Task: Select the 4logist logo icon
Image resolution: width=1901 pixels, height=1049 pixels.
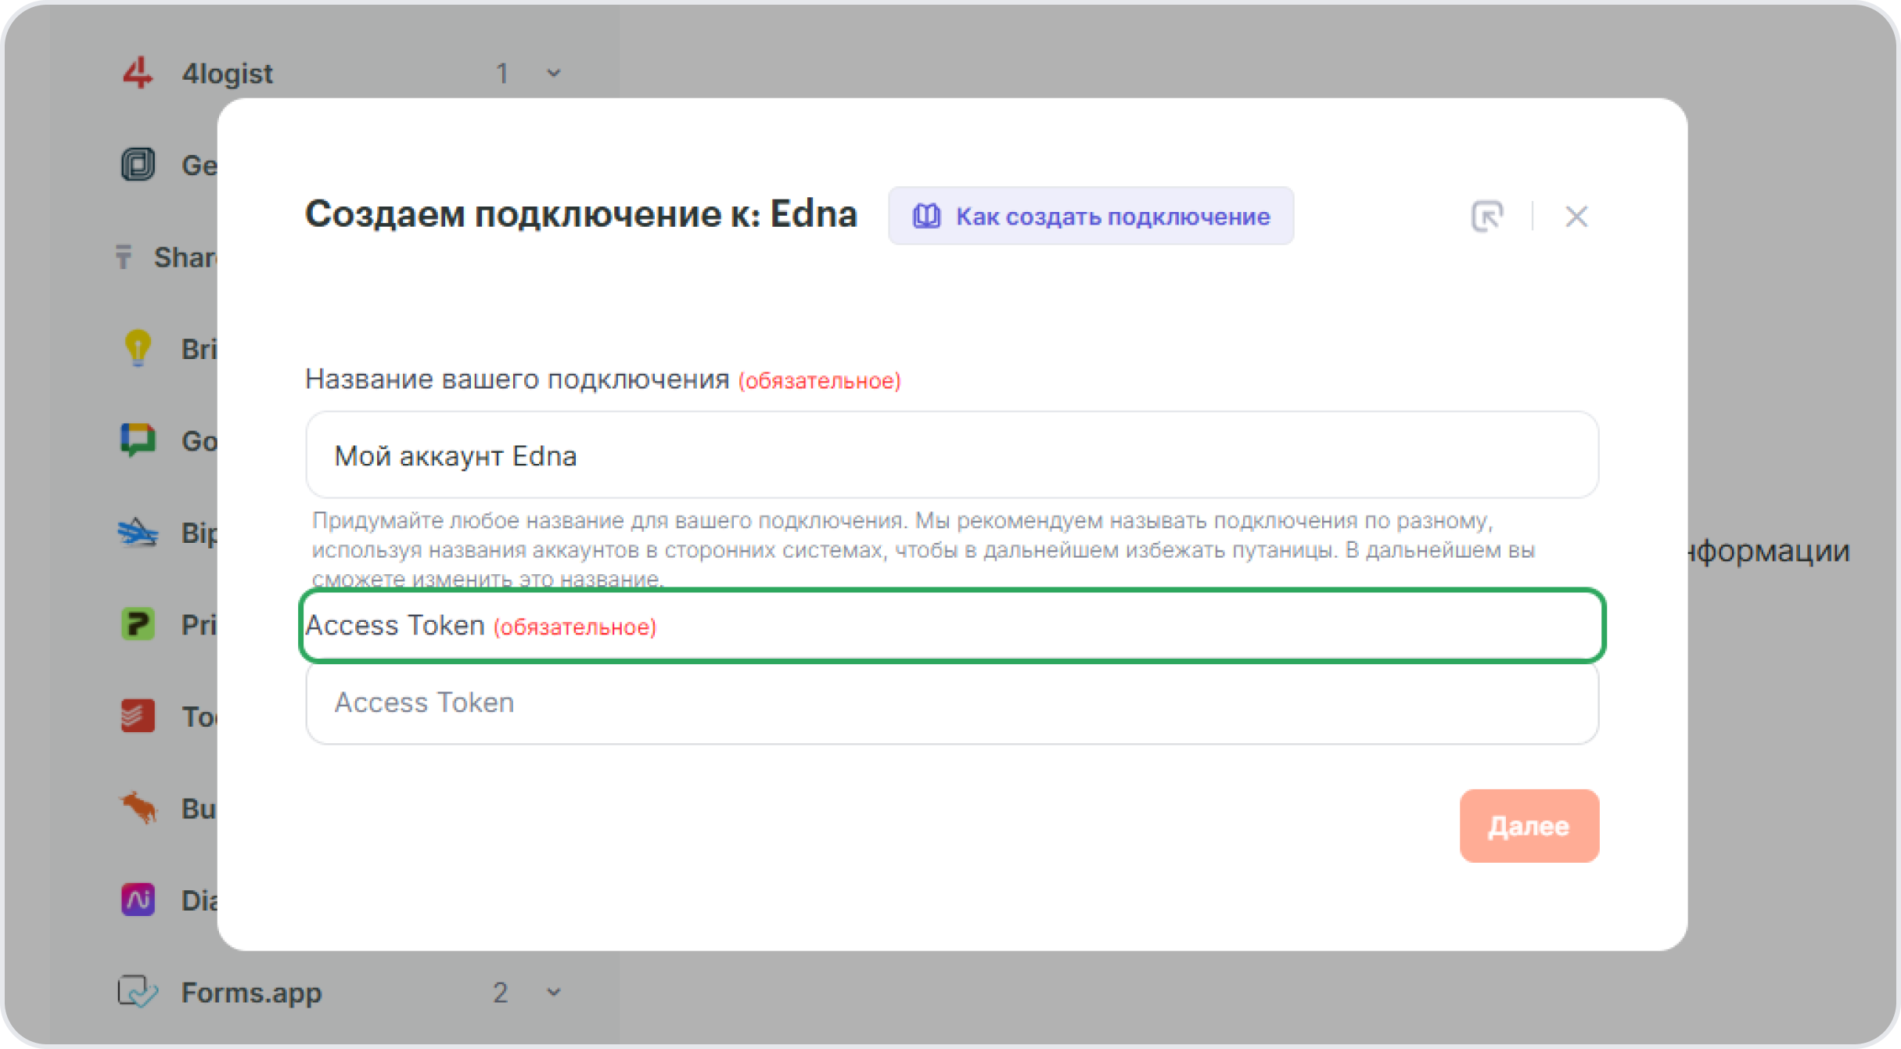Action: (x=138, y=73)
